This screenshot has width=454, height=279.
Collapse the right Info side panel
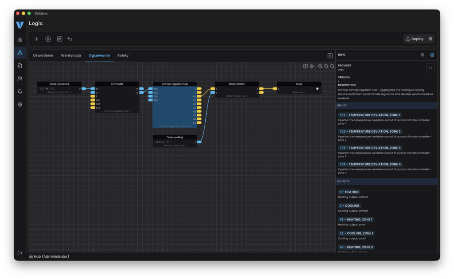330,55
